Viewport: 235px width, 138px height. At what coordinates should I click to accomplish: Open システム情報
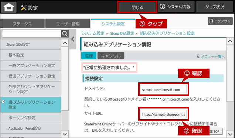(176, 7)
